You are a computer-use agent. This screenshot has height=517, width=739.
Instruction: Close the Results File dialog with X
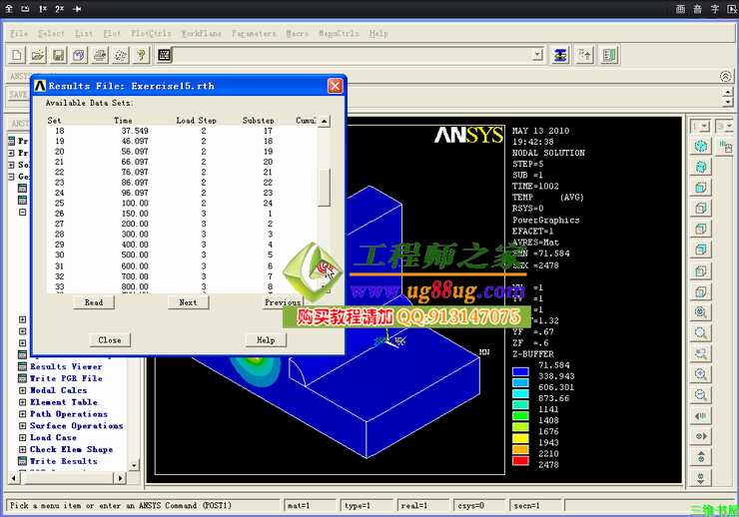pos(336,86)
